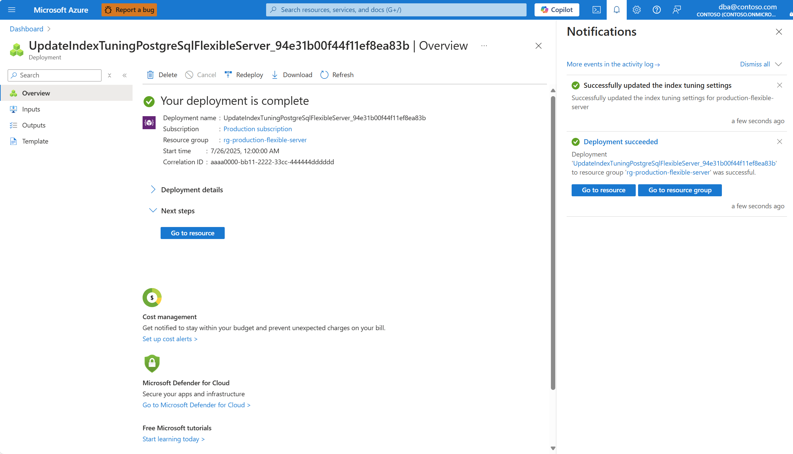Screen dimensions: 793x454
Task: Open rg-production-flexible-server resource group link
Action: tap(265, 140)
